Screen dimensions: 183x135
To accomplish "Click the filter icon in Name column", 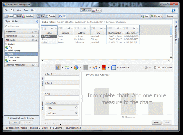I will point(42,28).
